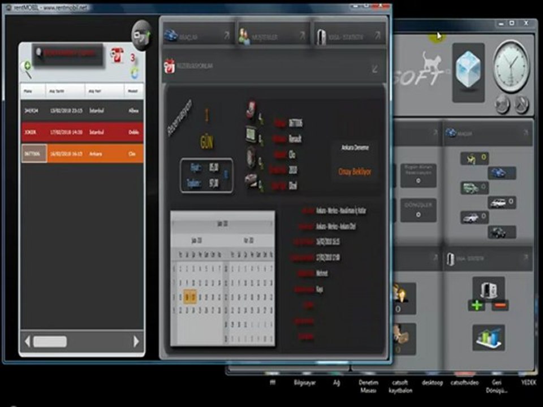
Task: Click the round tools button under the clock
Action: 522,104
